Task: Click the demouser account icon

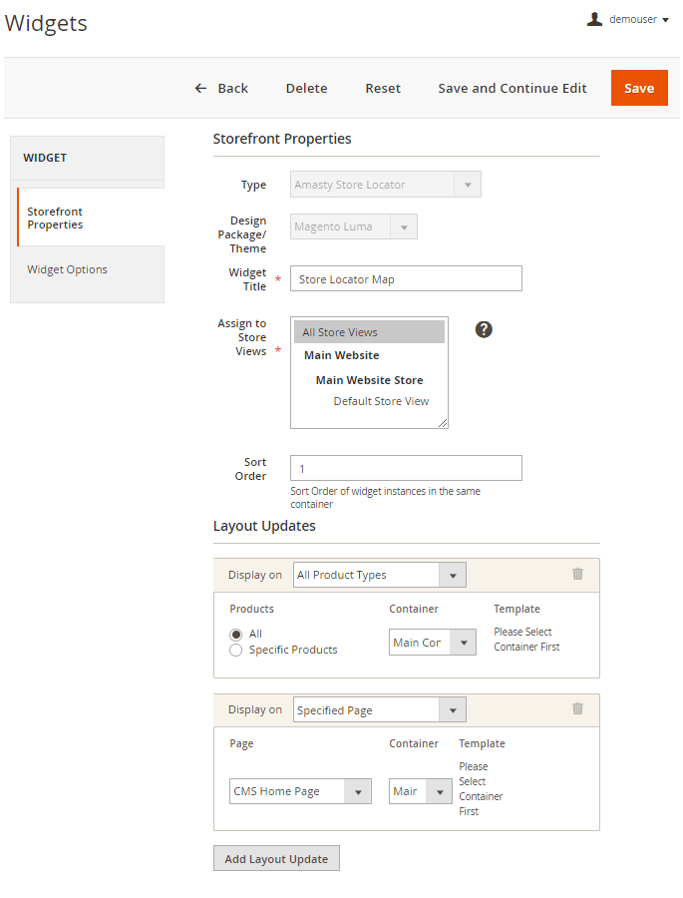Action: pos(595,19)
